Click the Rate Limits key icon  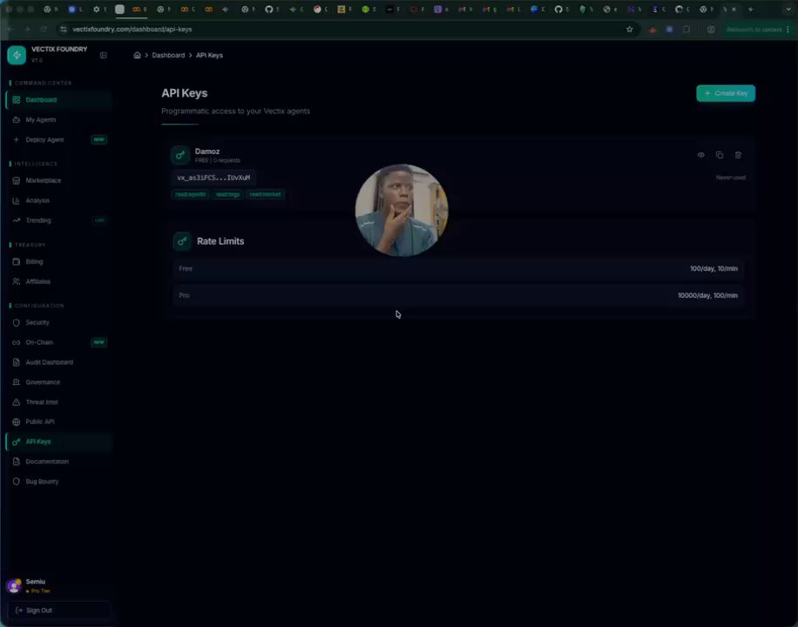(x=182, y=241)
